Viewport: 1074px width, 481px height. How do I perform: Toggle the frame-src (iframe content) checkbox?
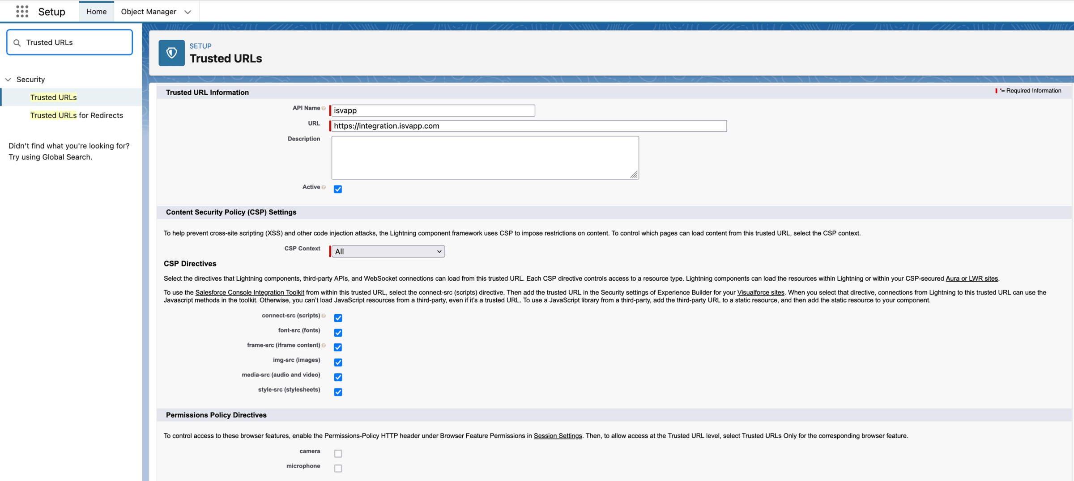pyautogui.click(x=338, y=347)
